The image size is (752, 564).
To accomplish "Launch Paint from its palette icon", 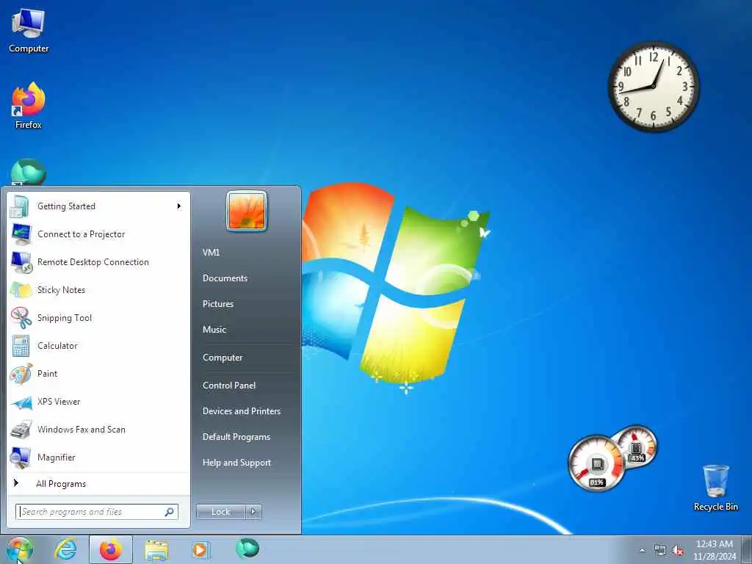I will pos(21,374).
